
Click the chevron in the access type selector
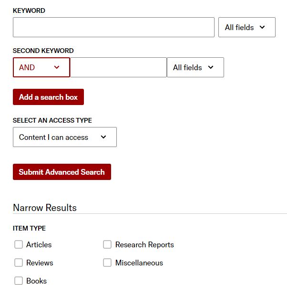(x=103, y=137)
